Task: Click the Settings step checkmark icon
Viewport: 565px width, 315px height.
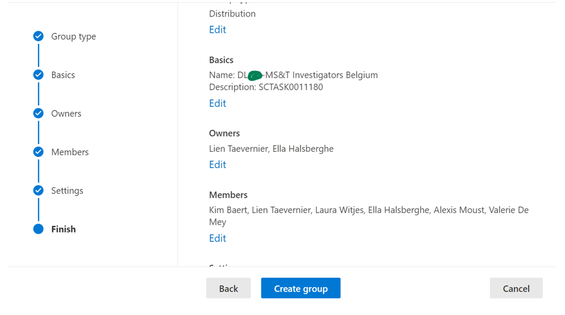Action: click(x=38, y=191)
